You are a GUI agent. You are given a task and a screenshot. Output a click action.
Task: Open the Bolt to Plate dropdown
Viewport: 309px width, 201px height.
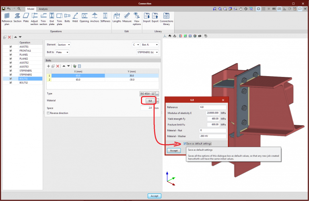pos(62,52)
